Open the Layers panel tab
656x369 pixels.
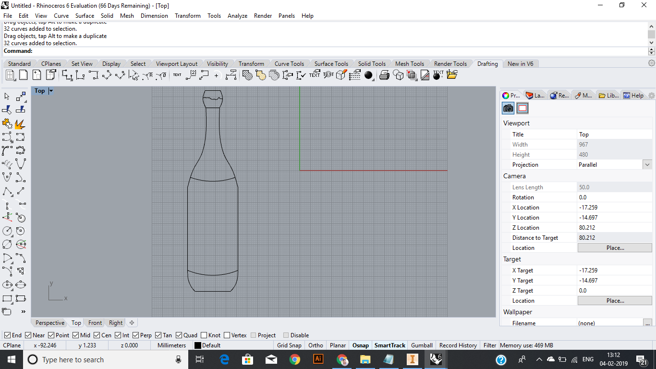(535, 96)
